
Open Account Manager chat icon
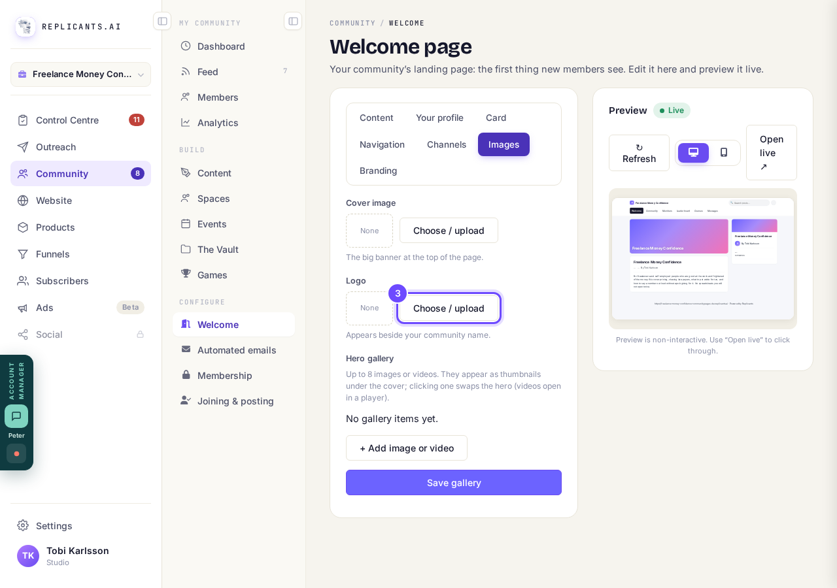[16, 416]
